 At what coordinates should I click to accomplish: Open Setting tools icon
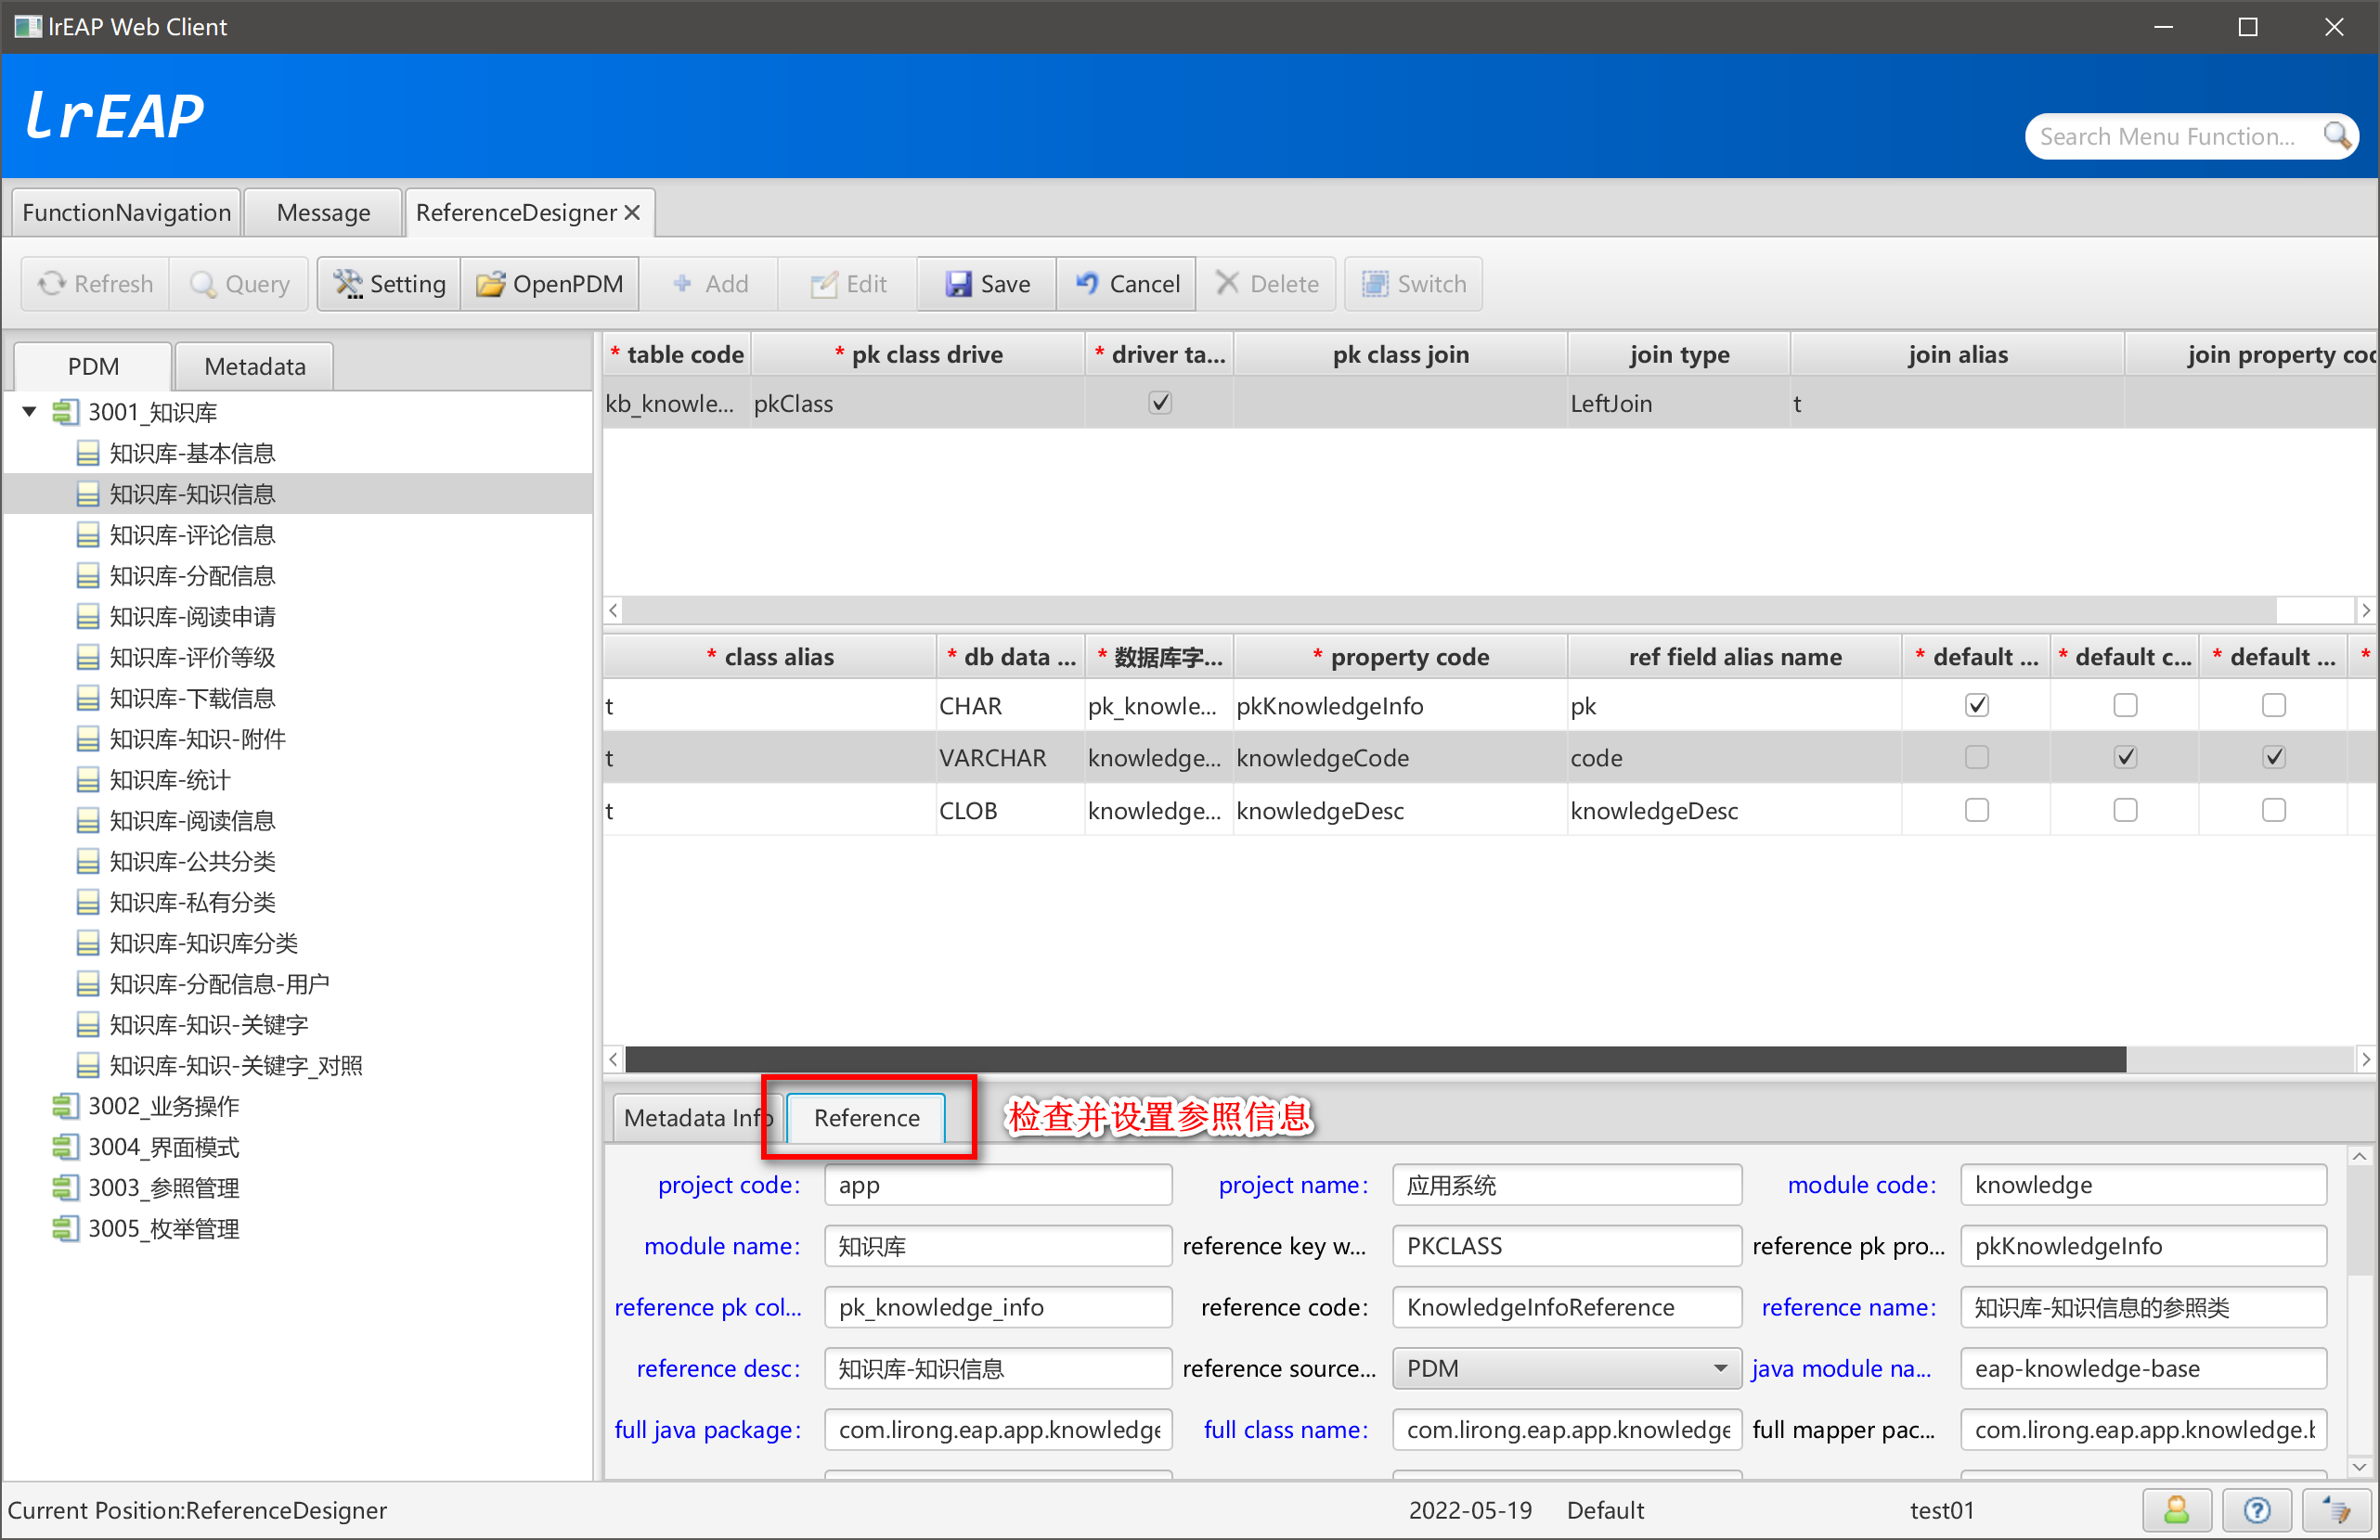pyautogui.click(x=347, y=284)
